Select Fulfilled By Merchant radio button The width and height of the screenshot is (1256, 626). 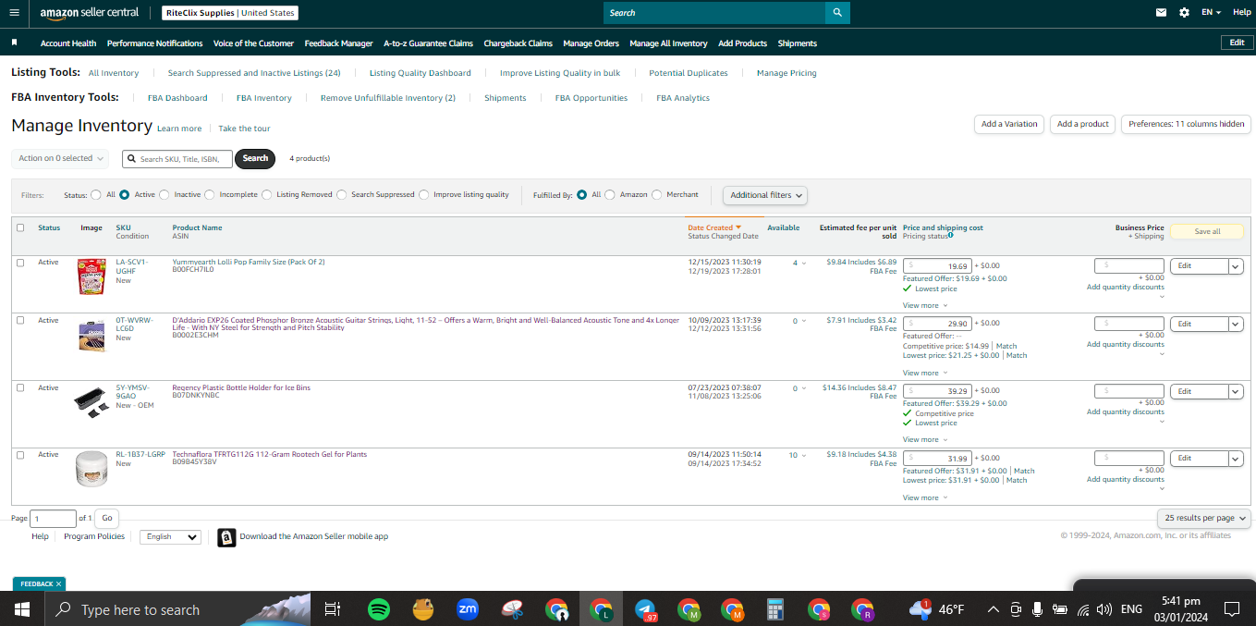tap(657, 195)
